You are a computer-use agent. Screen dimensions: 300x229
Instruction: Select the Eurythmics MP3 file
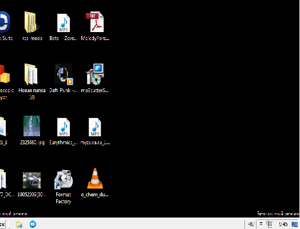pos(64,130)
